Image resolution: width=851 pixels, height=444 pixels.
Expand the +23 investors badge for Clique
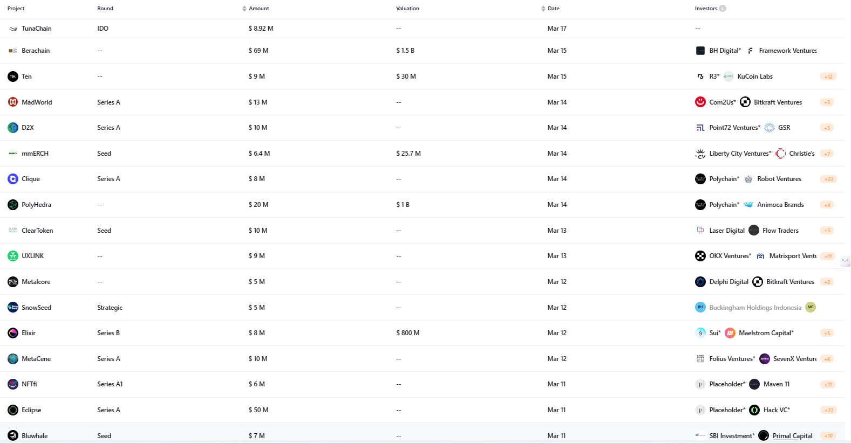(829, 179)
